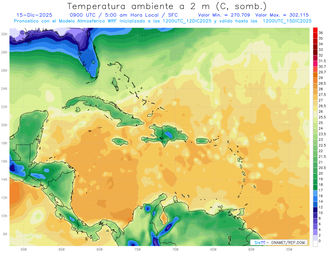Select the "70W" longitude label
This screenshot has width=328, height=253.
175,249
